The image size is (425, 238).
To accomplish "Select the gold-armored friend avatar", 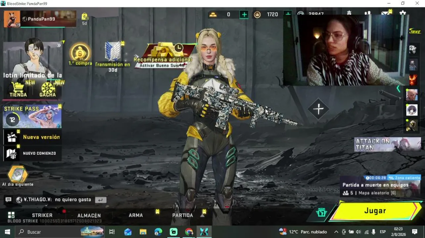I will click(412, 126).
